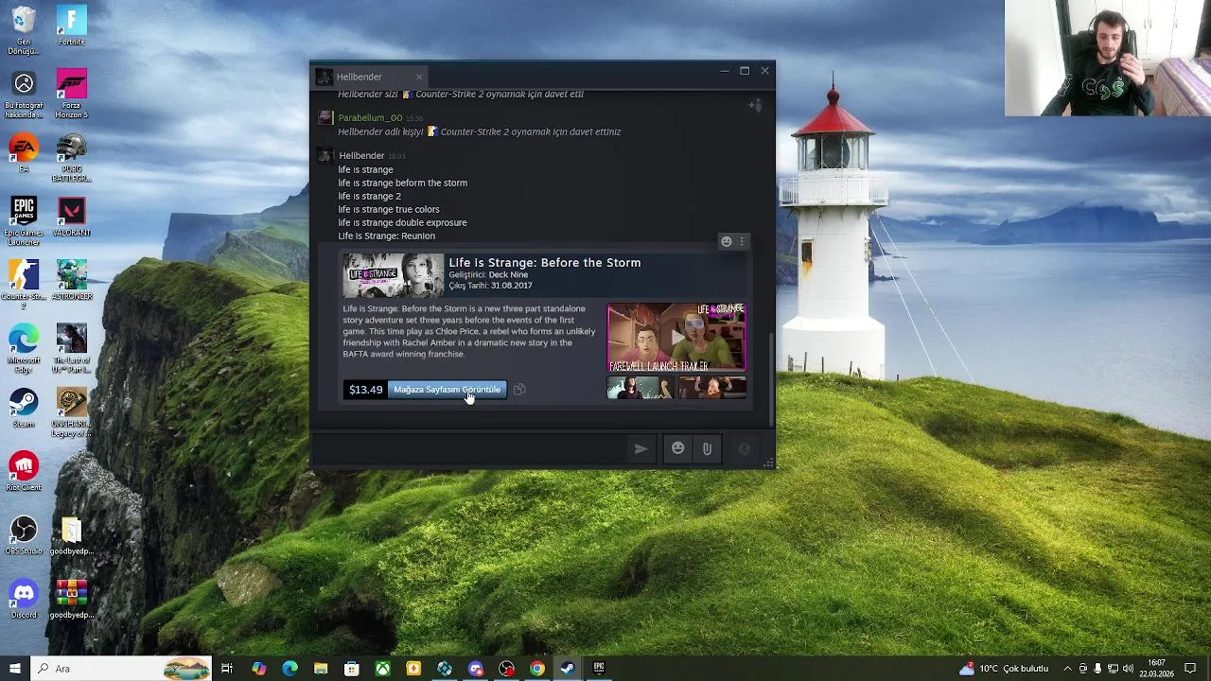Click the copy icon next to store button
Screen dimensions: 1211x681
pos(519,389)
